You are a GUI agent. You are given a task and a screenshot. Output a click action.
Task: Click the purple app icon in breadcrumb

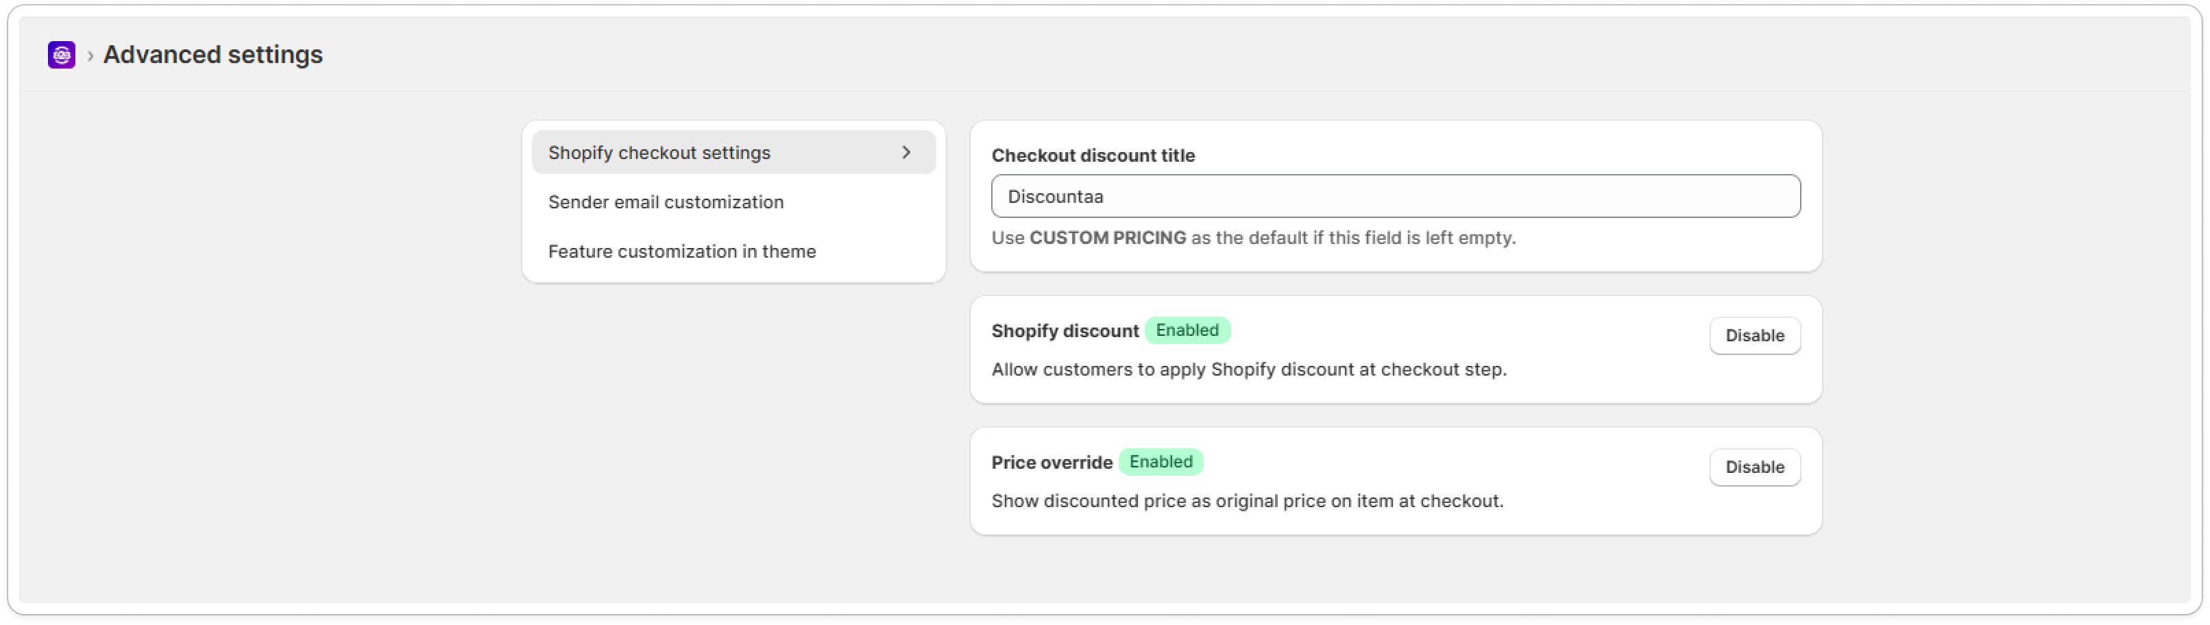click(61, 55)
